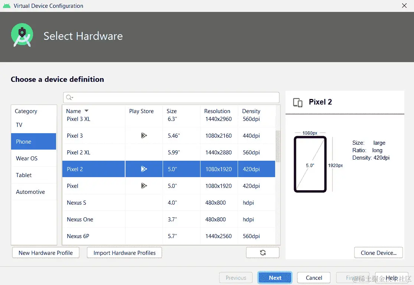
Task: Click the search magnifier icon
Action: [x=69, y=97]
